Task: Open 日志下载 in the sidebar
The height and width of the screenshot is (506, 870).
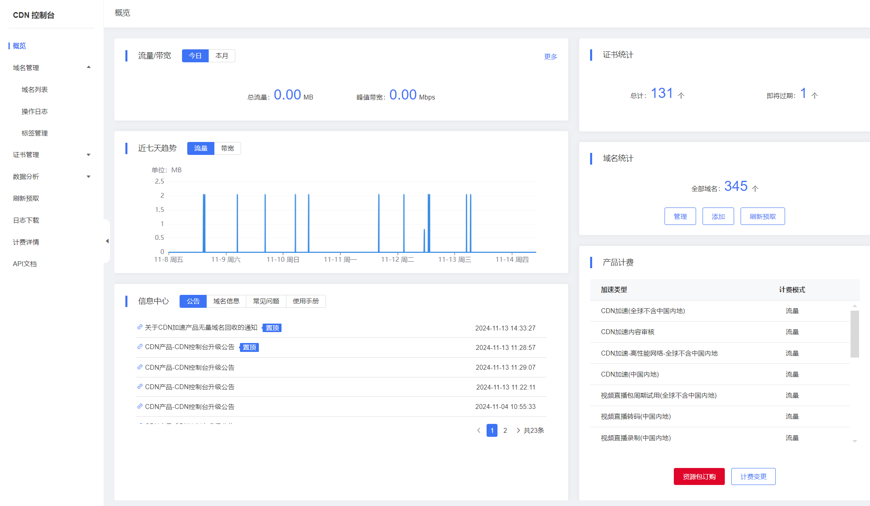Action: pyautogui.click(x=26, y=220)
